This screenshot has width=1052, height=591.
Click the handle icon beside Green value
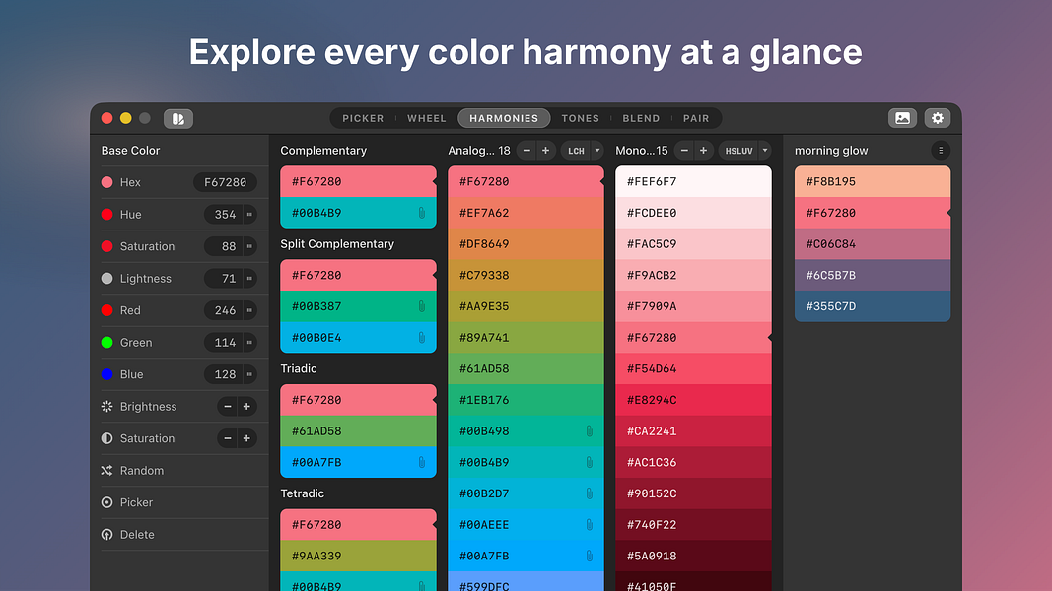249,343
